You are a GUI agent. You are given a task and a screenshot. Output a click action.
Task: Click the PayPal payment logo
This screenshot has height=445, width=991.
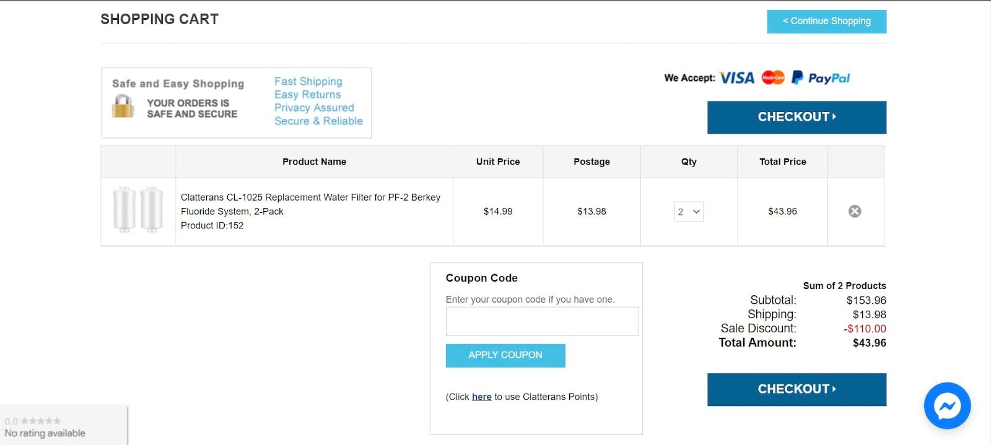coord(821,78)
